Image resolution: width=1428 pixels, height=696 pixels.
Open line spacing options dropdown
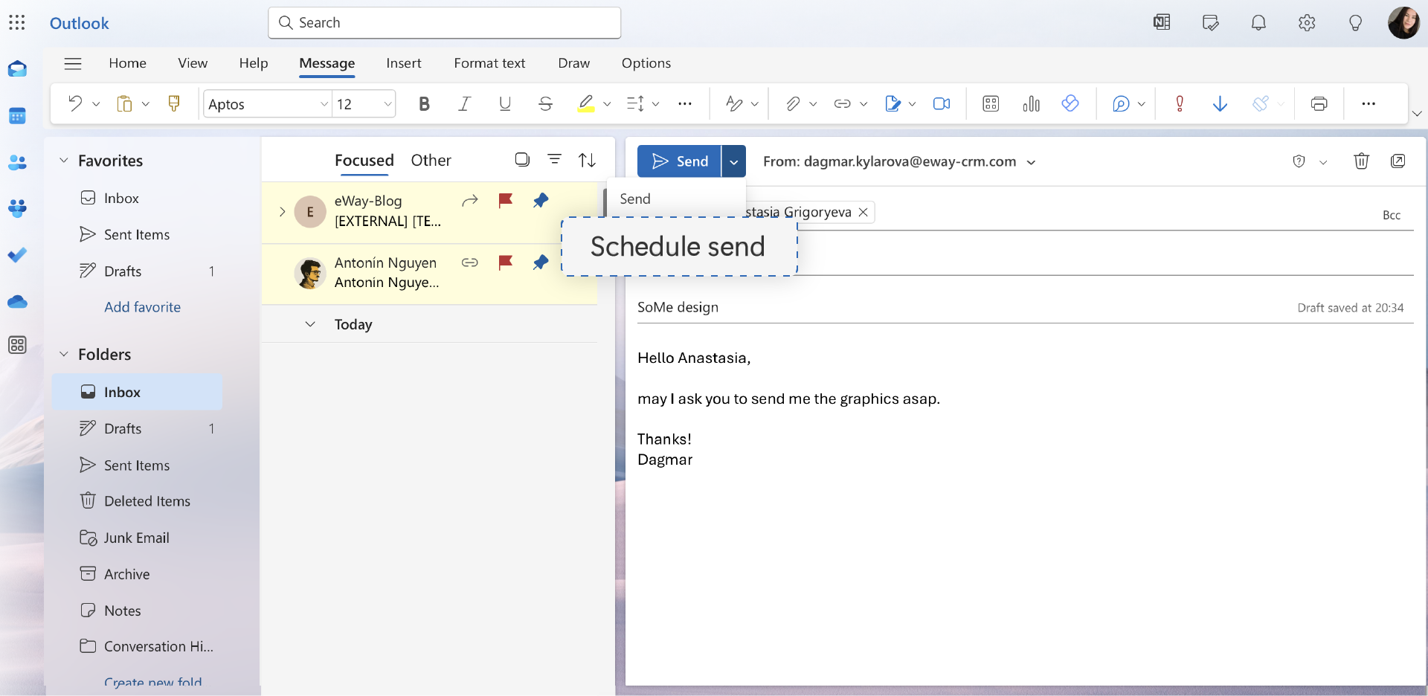click(655, 104)
